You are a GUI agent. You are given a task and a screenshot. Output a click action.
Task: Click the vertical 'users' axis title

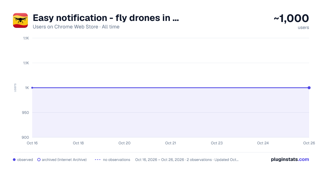point(15,88)
